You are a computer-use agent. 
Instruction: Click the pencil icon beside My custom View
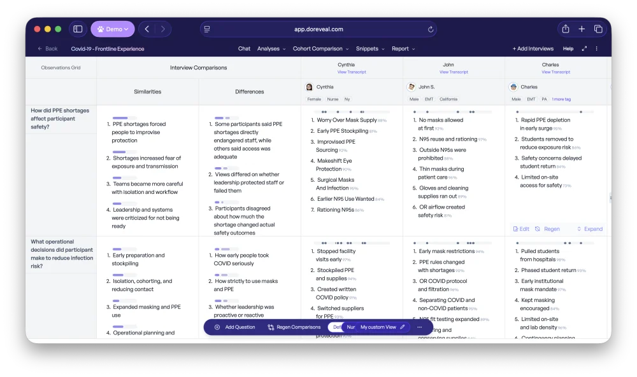point(403,327)
